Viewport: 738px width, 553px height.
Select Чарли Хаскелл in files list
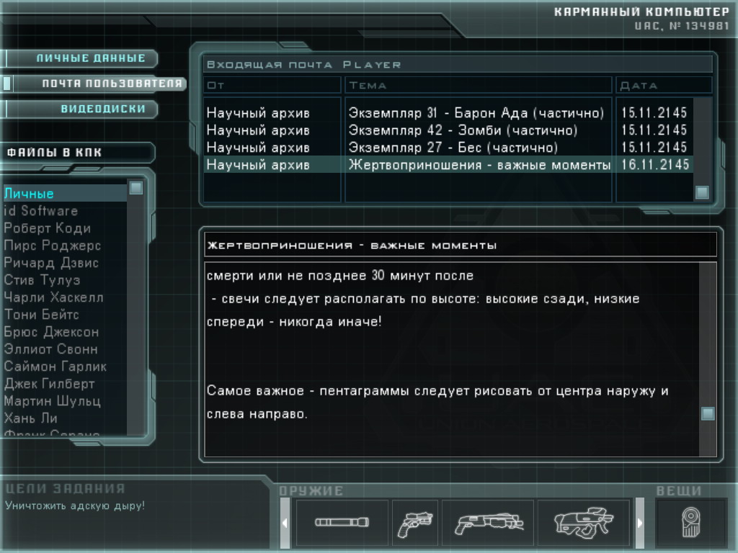click(x=64, y=297)
